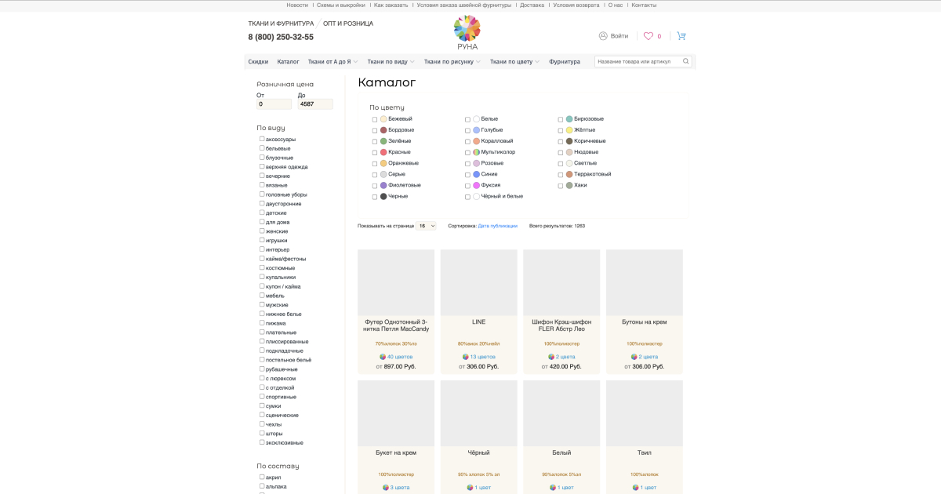Check the блузочные fabric type filter
This screenshot has width=941, height=494.
pos(262,158)
